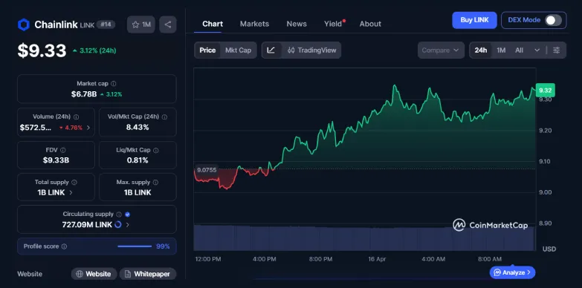Screen dimensions: 582x288
Task: Click the 9.32 current price label
Action: [546, 90]
